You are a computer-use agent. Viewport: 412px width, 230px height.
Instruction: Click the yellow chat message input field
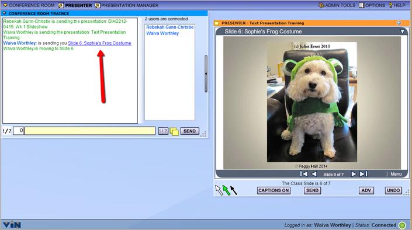pyautogui.click(x=90, y=131)
